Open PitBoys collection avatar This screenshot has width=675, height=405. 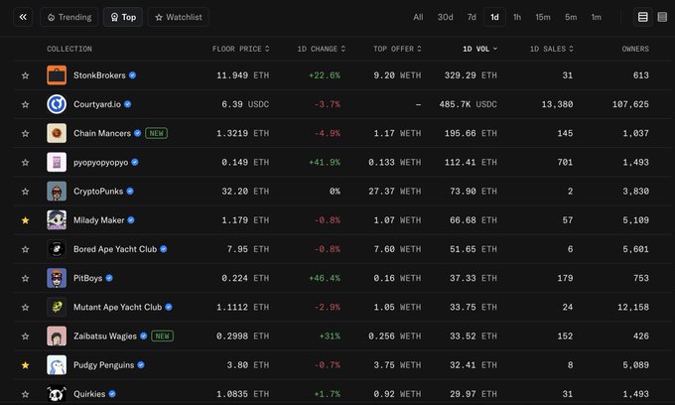[57, 278]
